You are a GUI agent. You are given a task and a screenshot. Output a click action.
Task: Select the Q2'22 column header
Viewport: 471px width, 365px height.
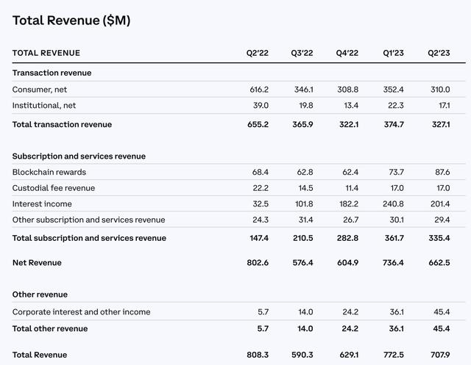[x=257, y=53]
